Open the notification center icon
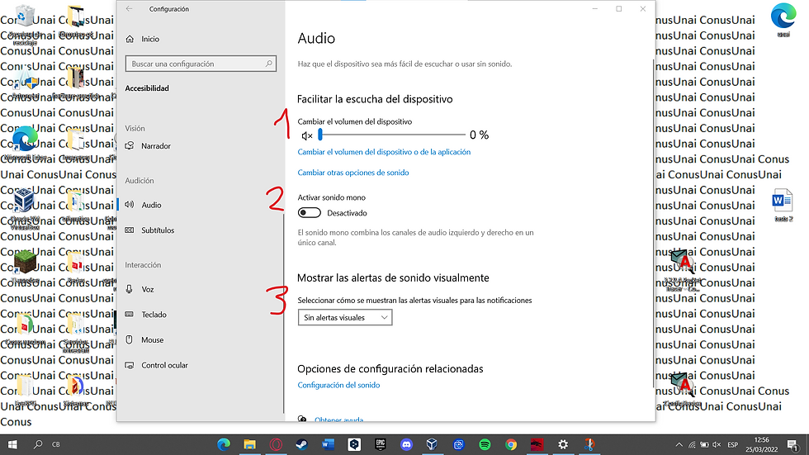The height and width of the screenshot is (455, 809). tap(793, 445)
